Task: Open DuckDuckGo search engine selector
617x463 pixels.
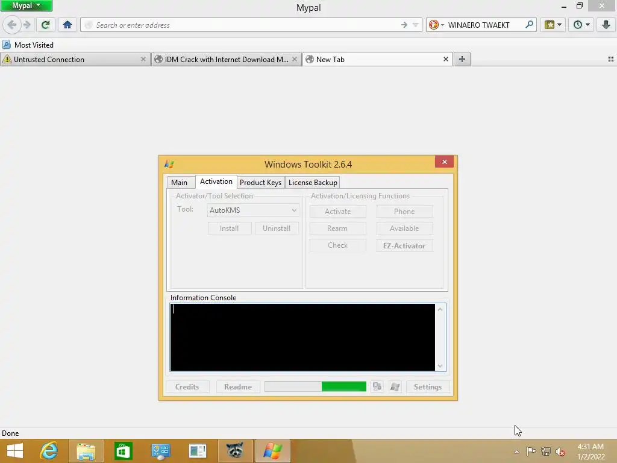Action: pyautogui.click(x=436, y=25)
